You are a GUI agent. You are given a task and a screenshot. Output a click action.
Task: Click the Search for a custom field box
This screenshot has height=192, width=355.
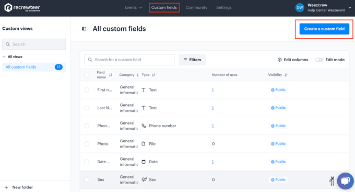(129, 60)
